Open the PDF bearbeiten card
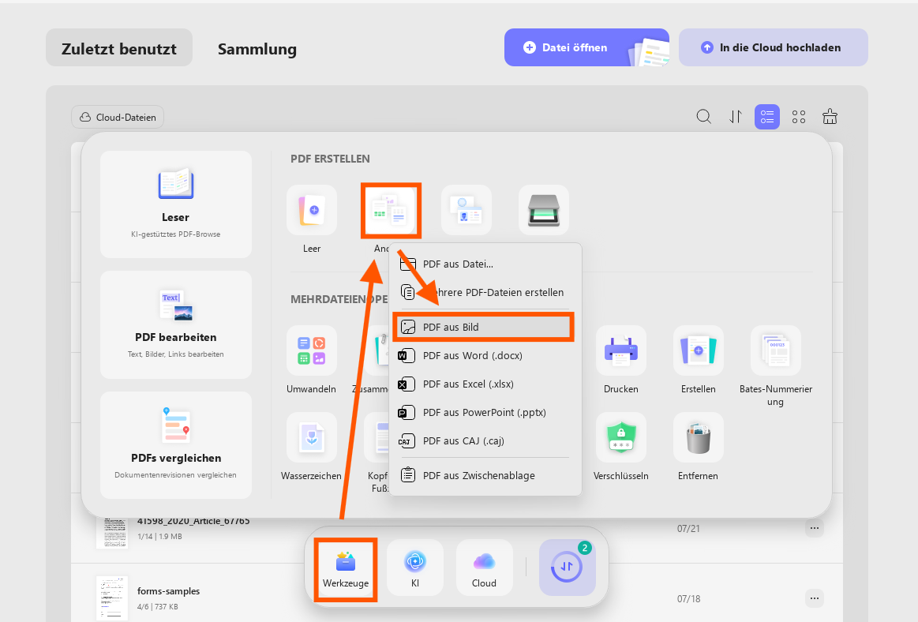Screen dimensions: 918x622 pos(176,324)
